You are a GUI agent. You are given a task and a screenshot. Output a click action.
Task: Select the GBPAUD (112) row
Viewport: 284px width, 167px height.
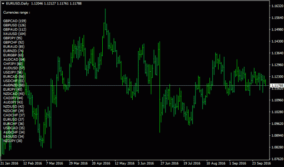click(x=15, y=29)
